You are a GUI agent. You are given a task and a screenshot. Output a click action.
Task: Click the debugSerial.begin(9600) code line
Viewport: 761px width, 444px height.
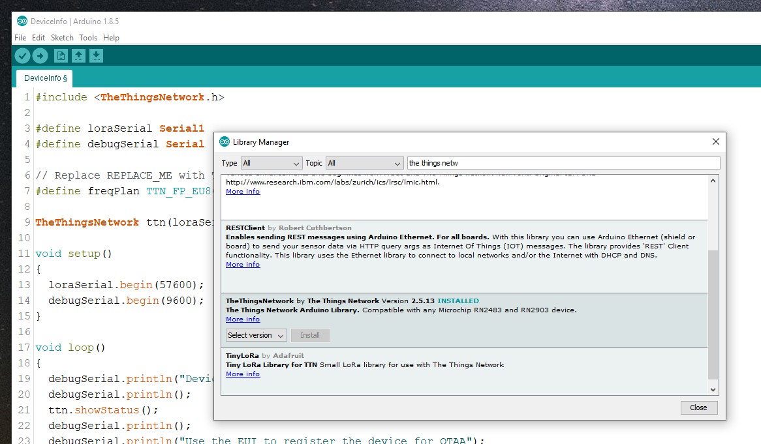(x=126, y=300)
